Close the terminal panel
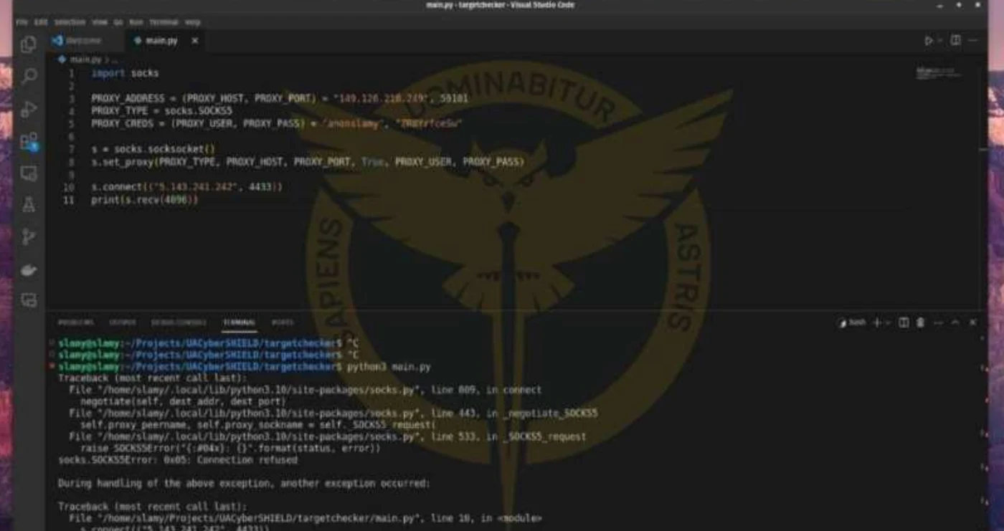Image resolution: width=1004 pixels, height=531 pixels. [972, 323]
